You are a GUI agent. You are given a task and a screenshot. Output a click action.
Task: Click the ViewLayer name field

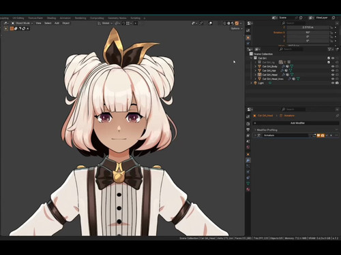click(x=323, y=18)
